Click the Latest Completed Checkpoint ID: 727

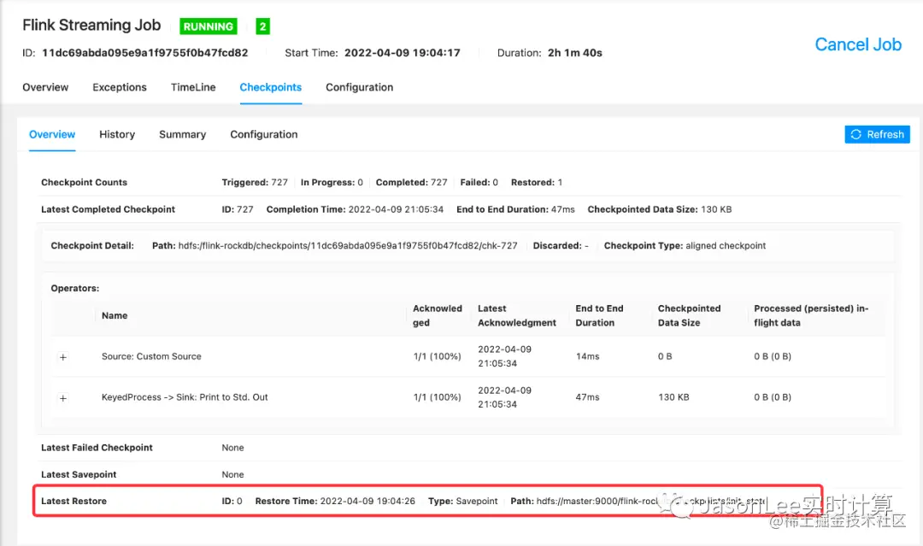coord(238,209)
